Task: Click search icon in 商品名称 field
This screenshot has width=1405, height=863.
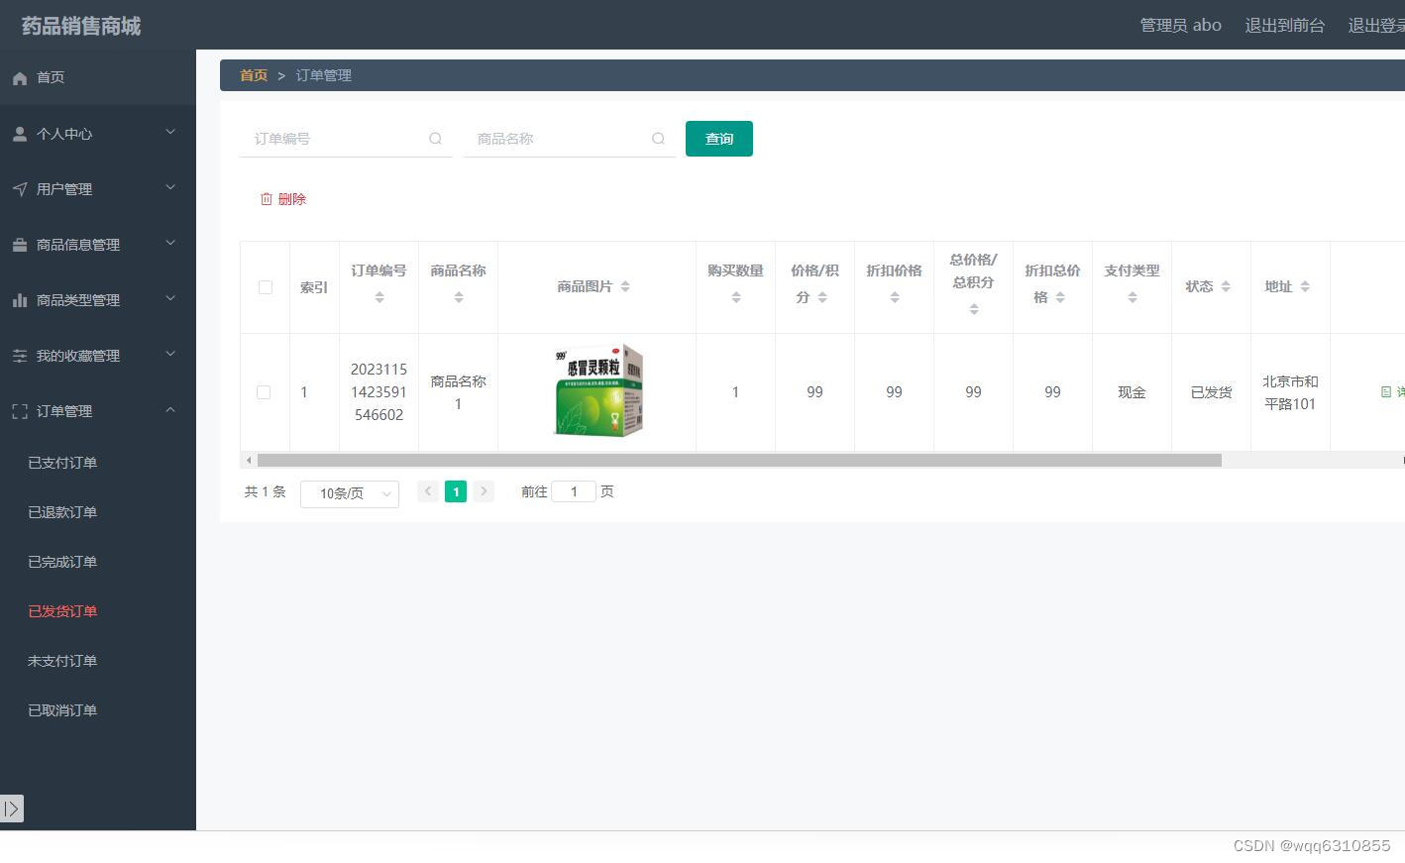Action: point(658,139)
